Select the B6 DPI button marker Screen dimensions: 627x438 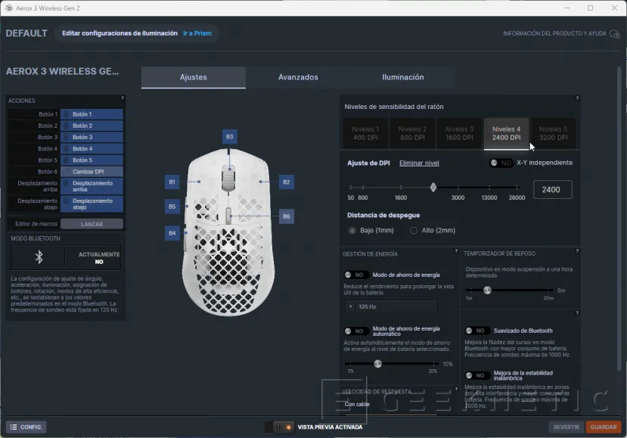click(287, 216)
